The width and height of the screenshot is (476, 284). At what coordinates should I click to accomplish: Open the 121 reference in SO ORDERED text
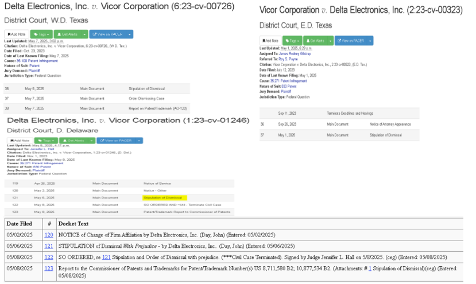(x=106, y=257)
